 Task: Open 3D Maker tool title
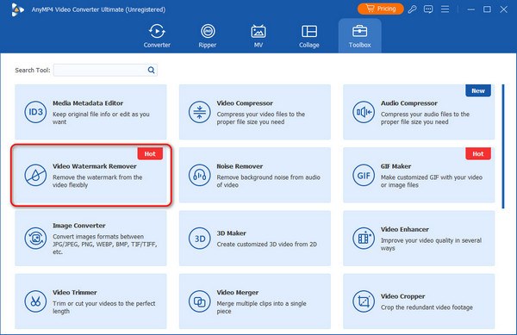pos(231,233)
